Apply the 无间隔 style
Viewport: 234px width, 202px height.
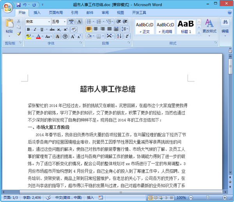coord(165,27)
